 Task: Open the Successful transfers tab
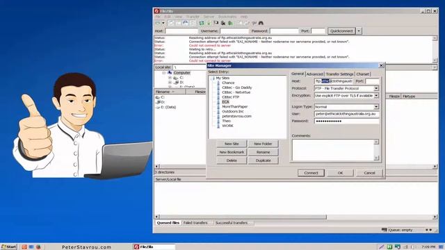[232, 223]
